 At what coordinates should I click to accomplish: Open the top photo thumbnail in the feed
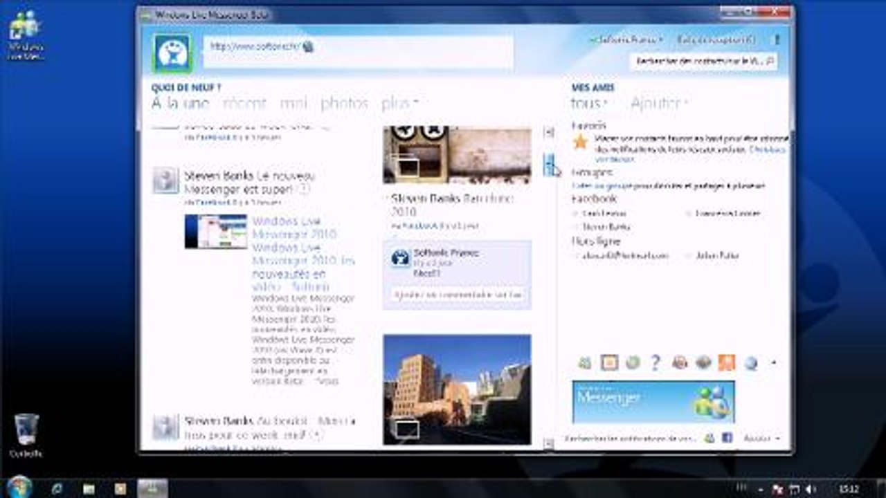tap(458, 154)
